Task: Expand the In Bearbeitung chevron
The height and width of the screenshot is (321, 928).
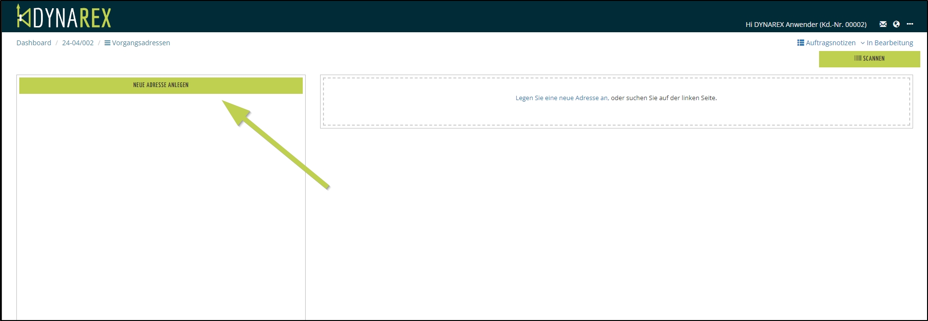Action: pos(862,43)
